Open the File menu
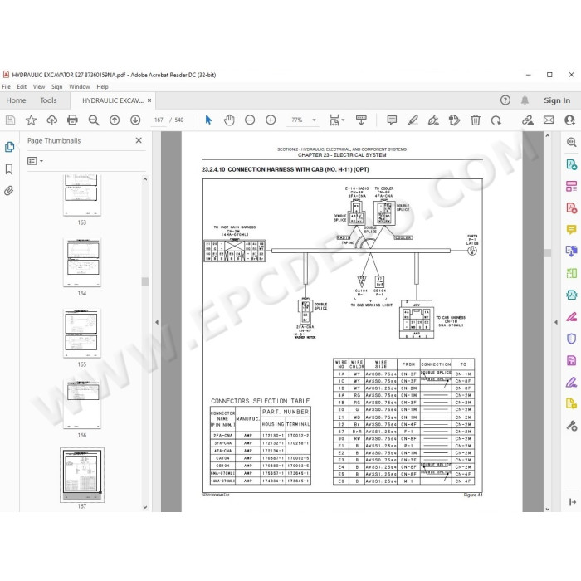Viewport: 581px width, 581px height. 7,86
